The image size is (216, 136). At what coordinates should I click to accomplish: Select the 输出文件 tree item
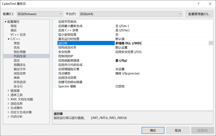tap(20, 69)
